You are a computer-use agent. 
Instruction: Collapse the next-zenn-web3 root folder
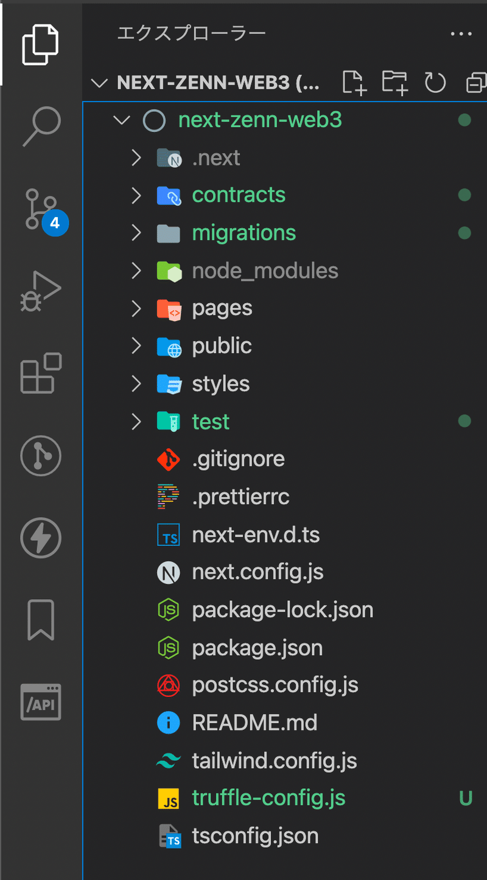tap(122, 120)
